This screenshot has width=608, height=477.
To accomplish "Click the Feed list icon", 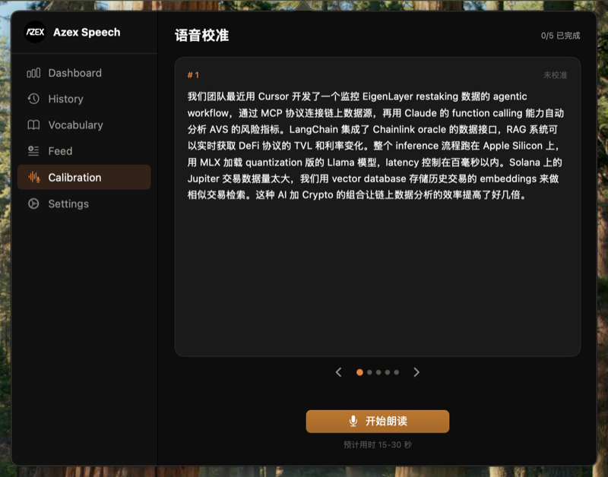I will click(x=33, y=150).
